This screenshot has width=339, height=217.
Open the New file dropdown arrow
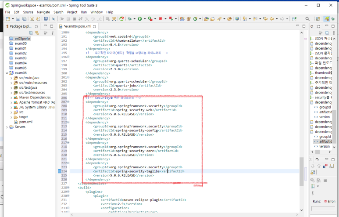click(x=13, y=19)
